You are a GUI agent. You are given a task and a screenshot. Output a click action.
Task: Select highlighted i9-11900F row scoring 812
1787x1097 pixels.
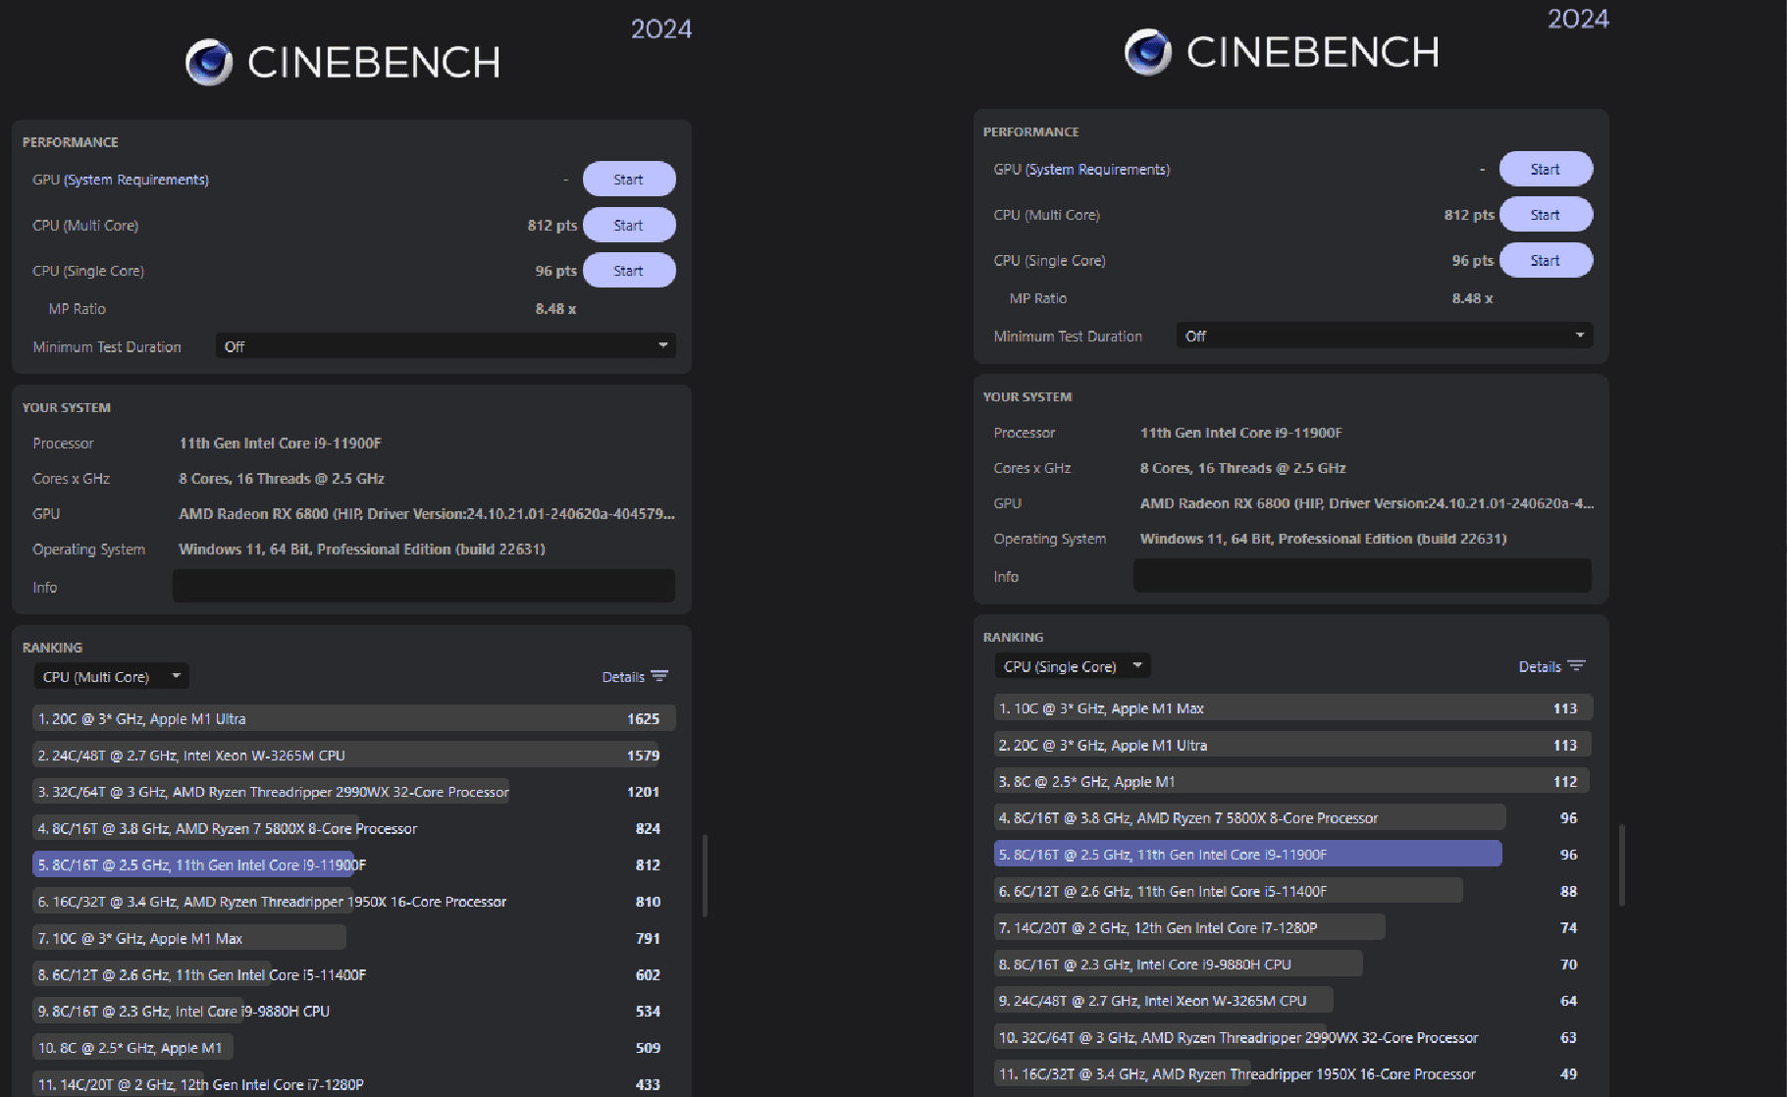click(x=353, y=864)
